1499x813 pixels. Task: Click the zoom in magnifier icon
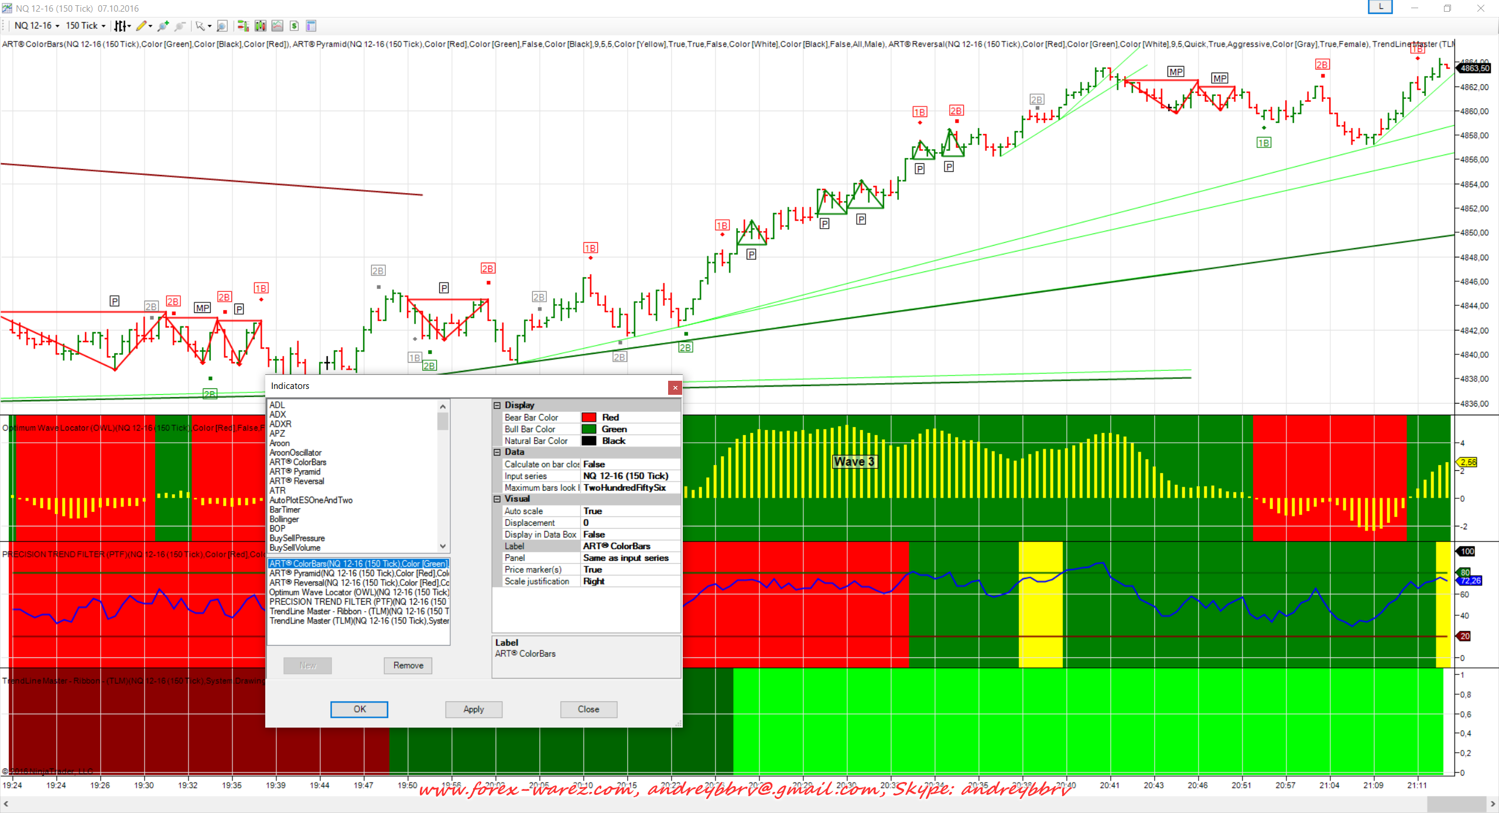[163, 26]
